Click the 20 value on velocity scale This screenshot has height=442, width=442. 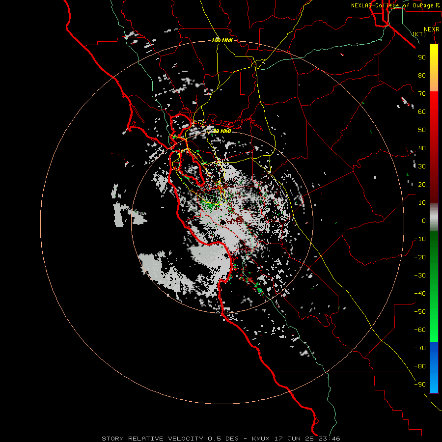click(422, 184)
